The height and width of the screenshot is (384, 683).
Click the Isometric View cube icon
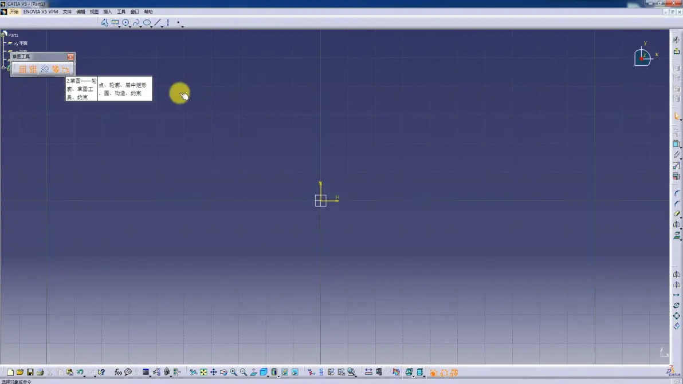(264, 372)
